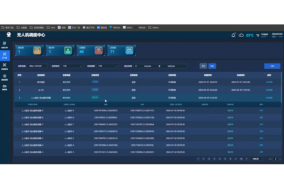
Task: Click the cloud weather icon
Action: (241, 35)
